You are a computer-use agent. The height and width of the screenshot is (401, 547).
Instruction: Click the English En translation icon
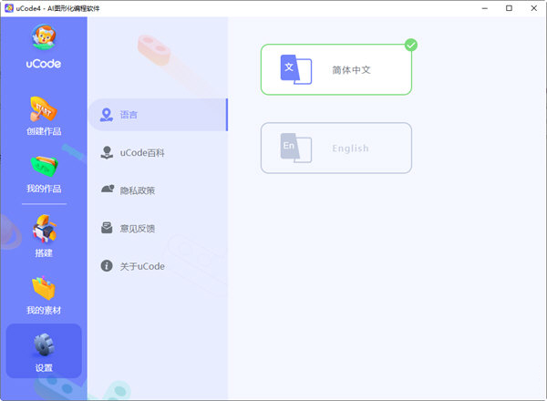point(295,148)
